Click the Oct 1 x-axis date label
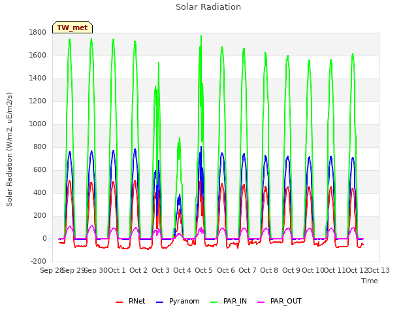This screenshot has height=314, width=418. point(117,270)
